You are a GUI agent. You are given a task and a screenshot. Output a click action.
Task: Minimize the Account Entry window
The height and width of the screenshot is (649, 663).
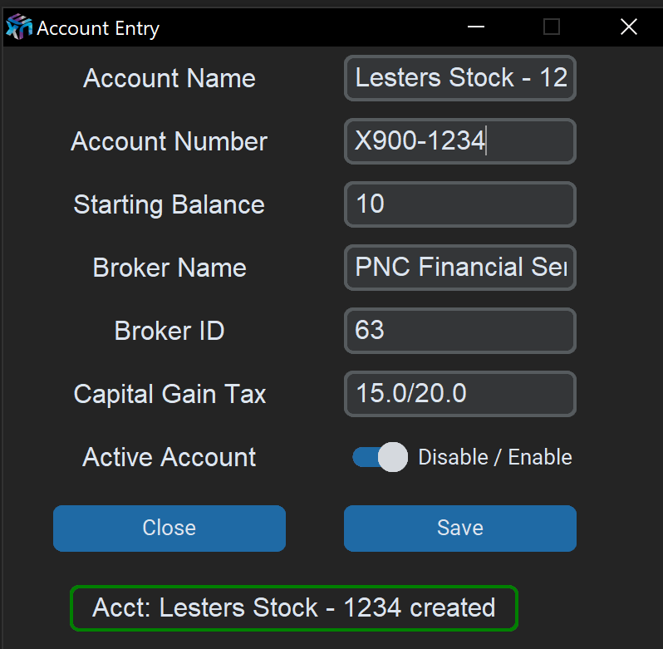coord(476,27)
